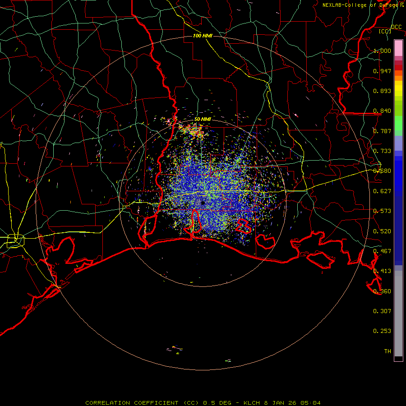Pick the pink segment of color scale

(398, 48)
